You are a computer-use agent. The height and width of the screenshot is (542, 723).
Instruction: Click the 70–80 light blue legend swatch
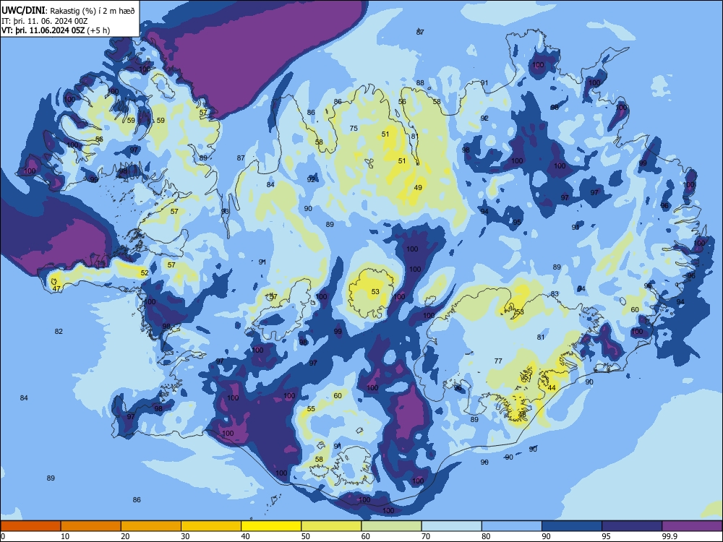(x=451, y=526)
